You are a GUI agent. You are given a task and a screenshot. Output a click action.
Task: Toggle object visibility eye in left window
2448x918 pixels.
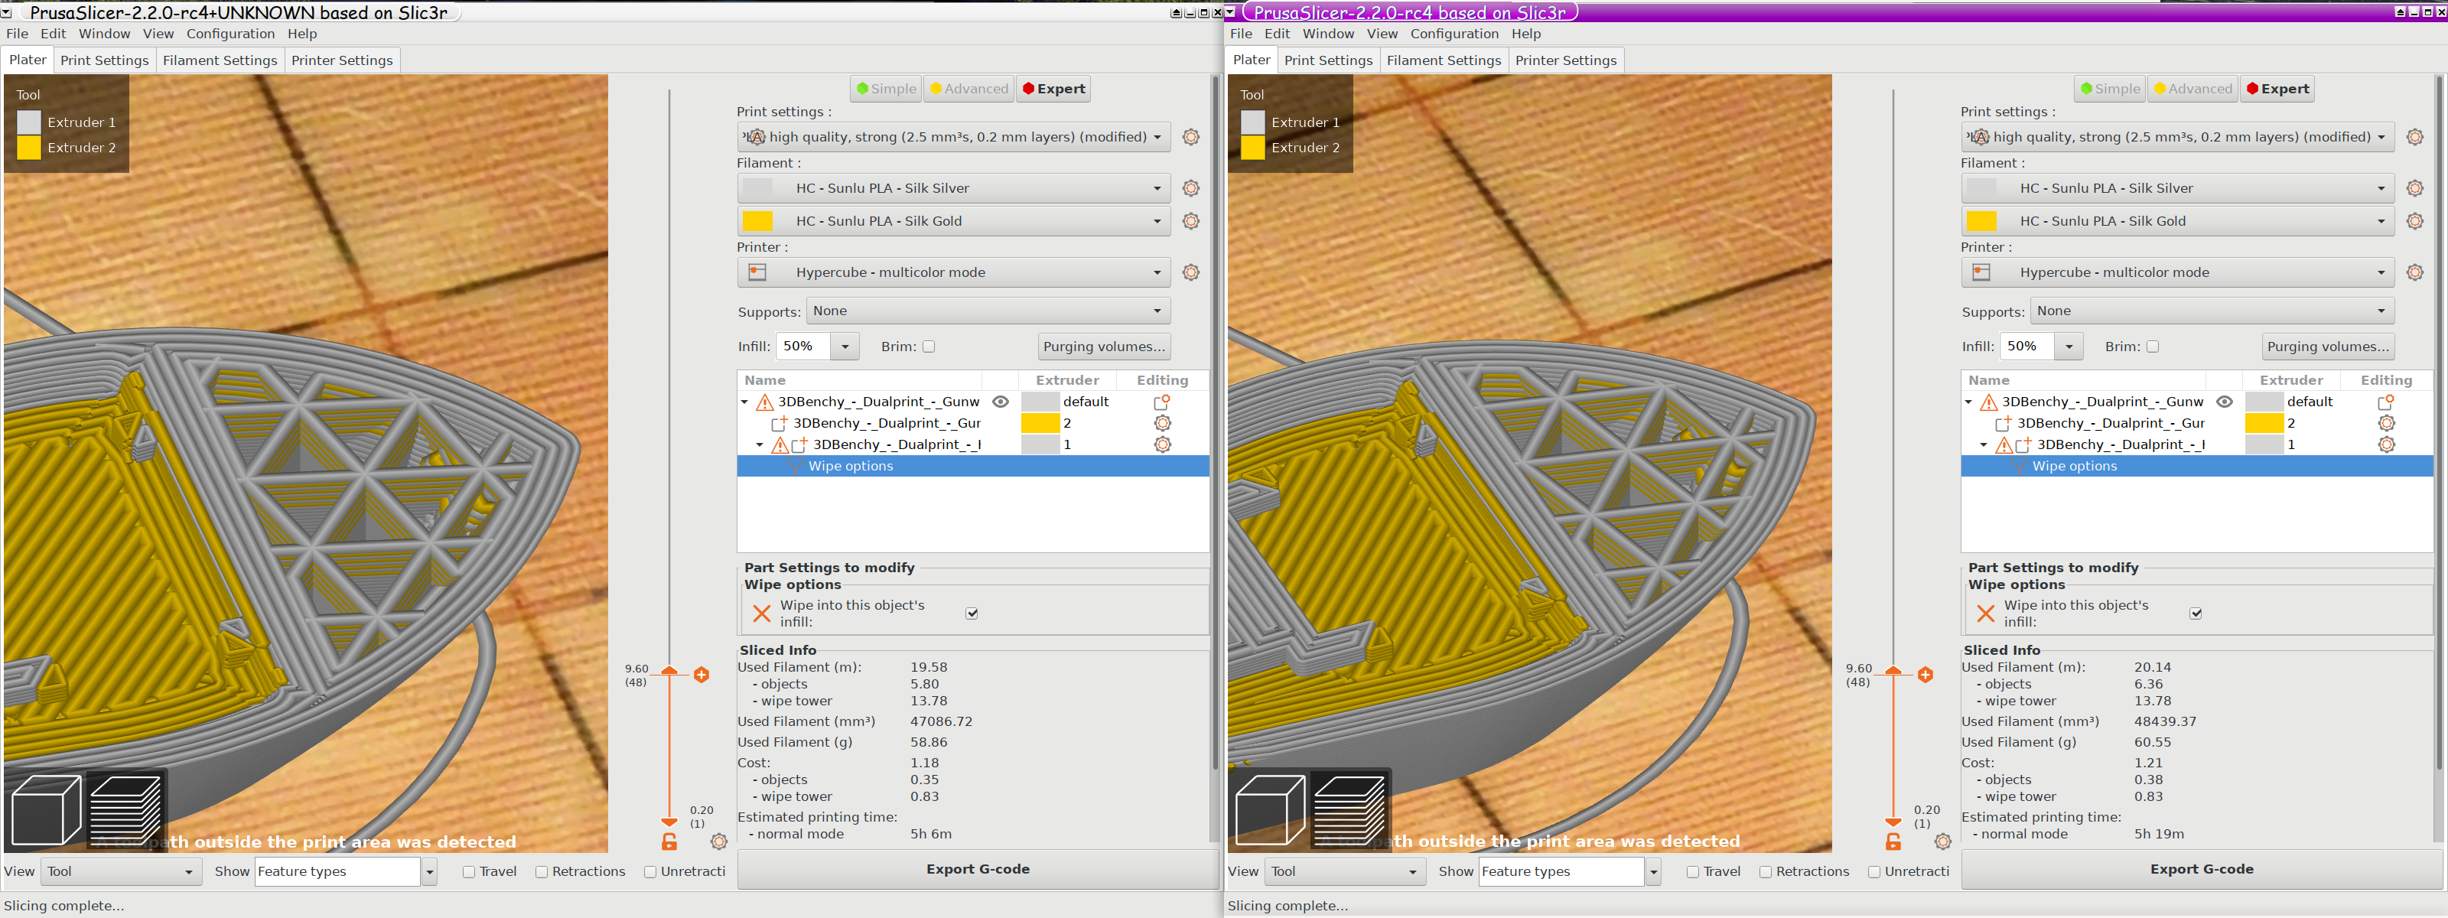pos(1000,402)
